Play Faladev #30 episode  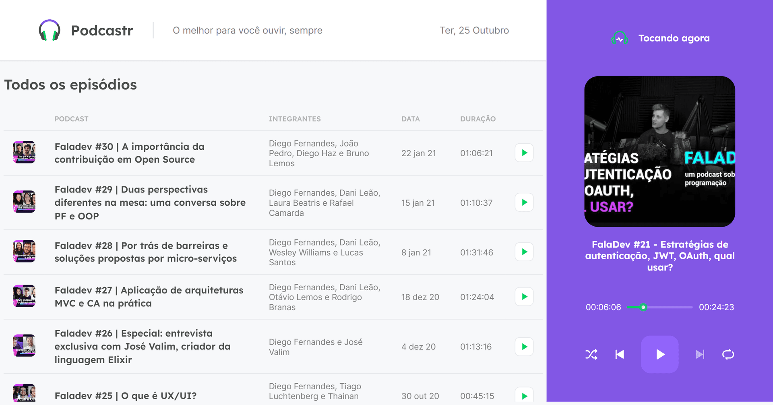[x=524, y=153]
